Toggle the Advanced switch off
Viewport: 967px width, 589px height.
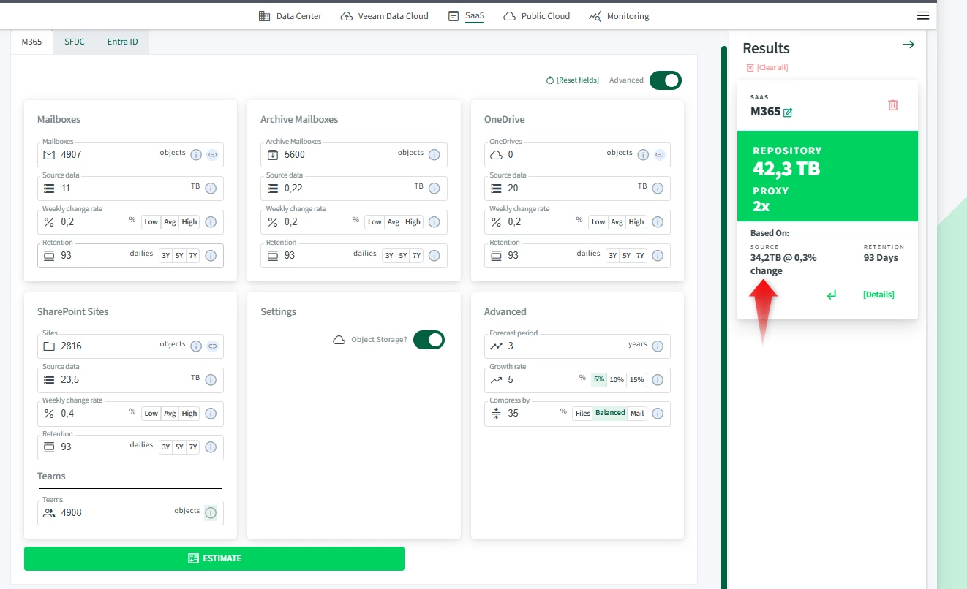coord(666,80)
